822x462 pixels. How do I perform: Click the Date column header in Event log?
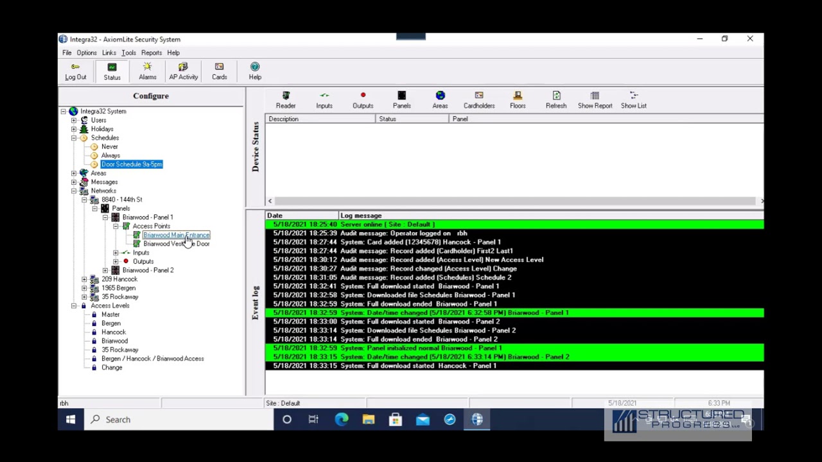point(302,216)
